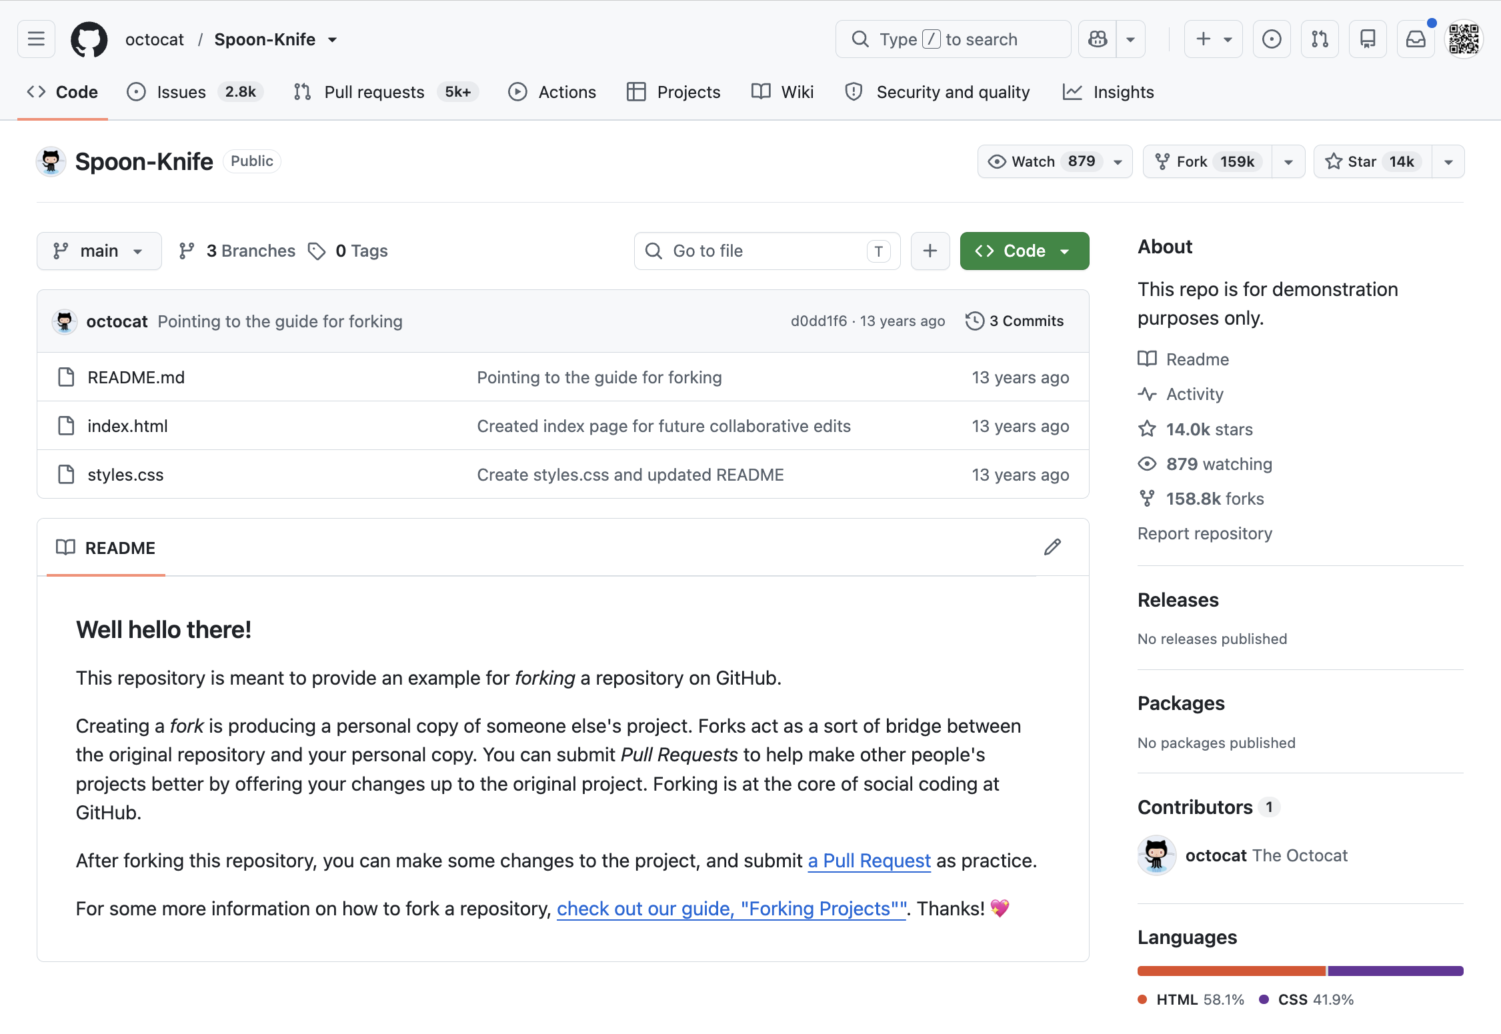Open the Insights tab
The image size is (1501, 1034).
1108,92
